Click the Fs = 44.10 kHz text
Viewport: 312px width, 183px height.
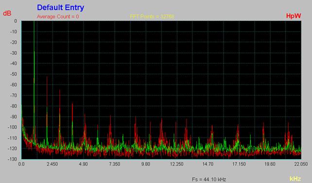[x=209, y=180]
